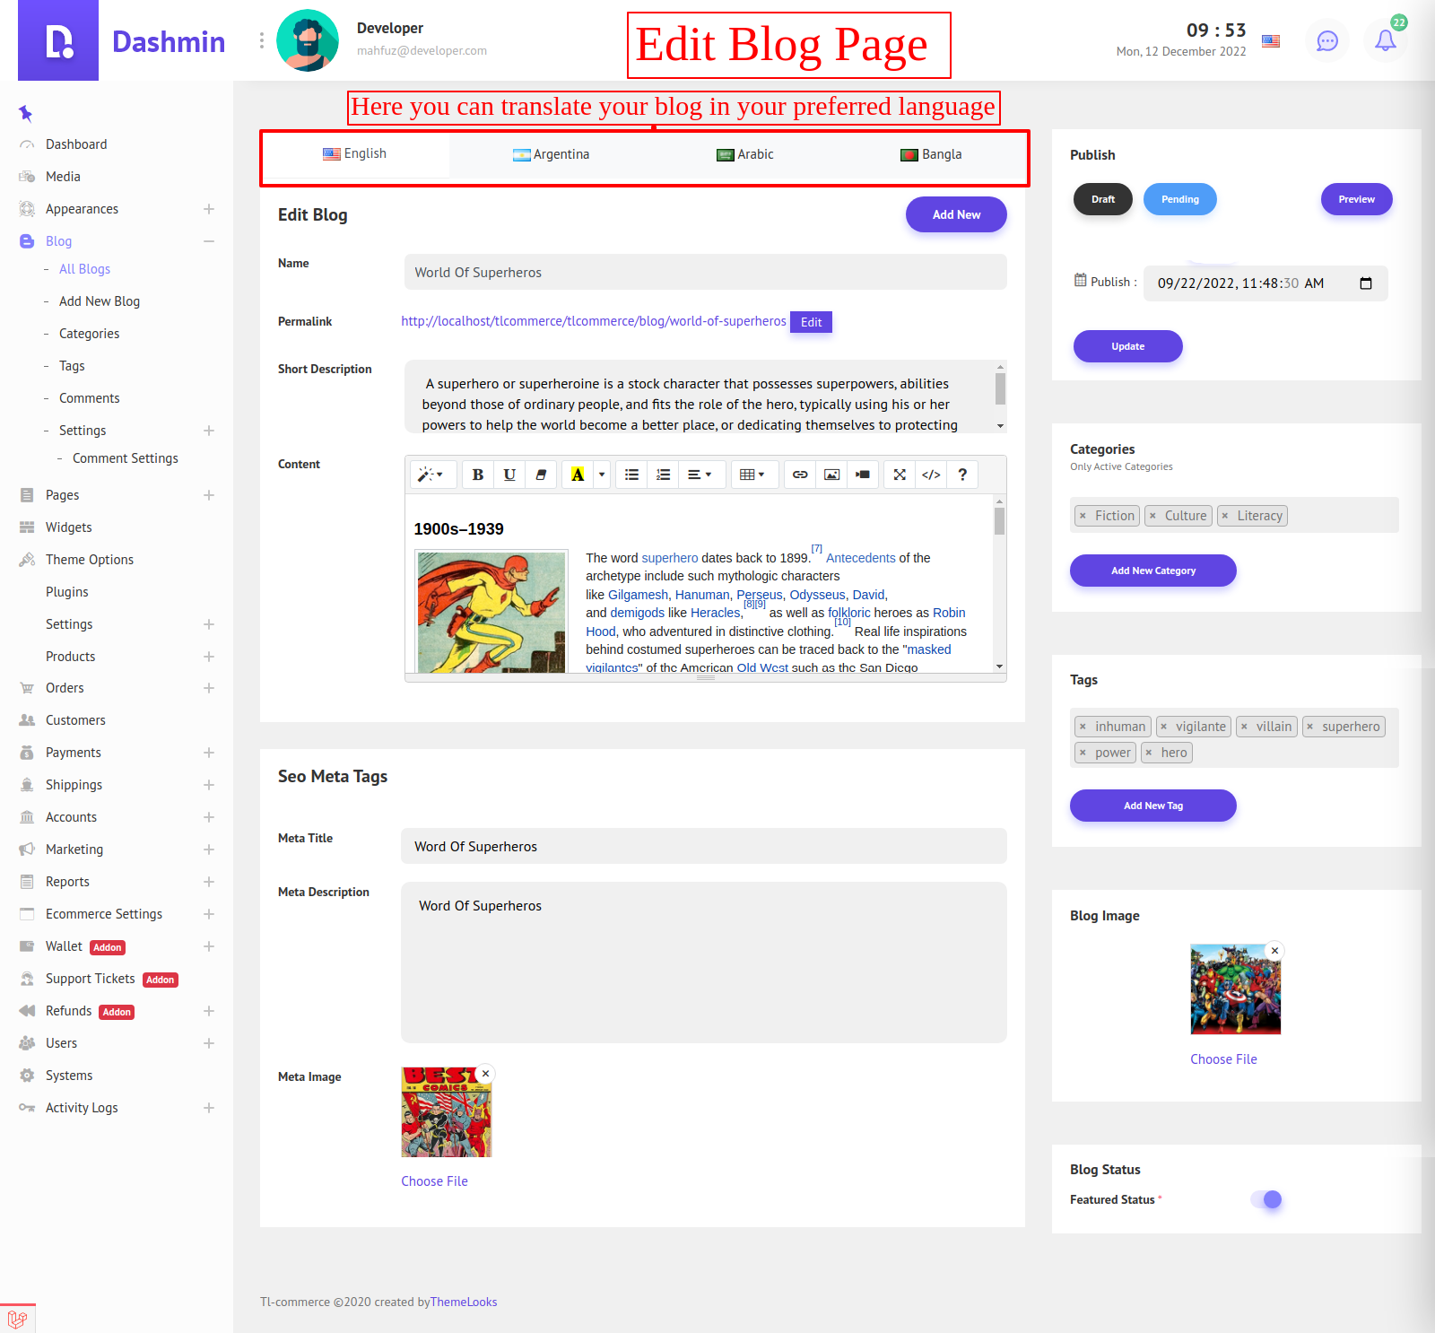Remove the villain tag

(x=1244, y=727)
